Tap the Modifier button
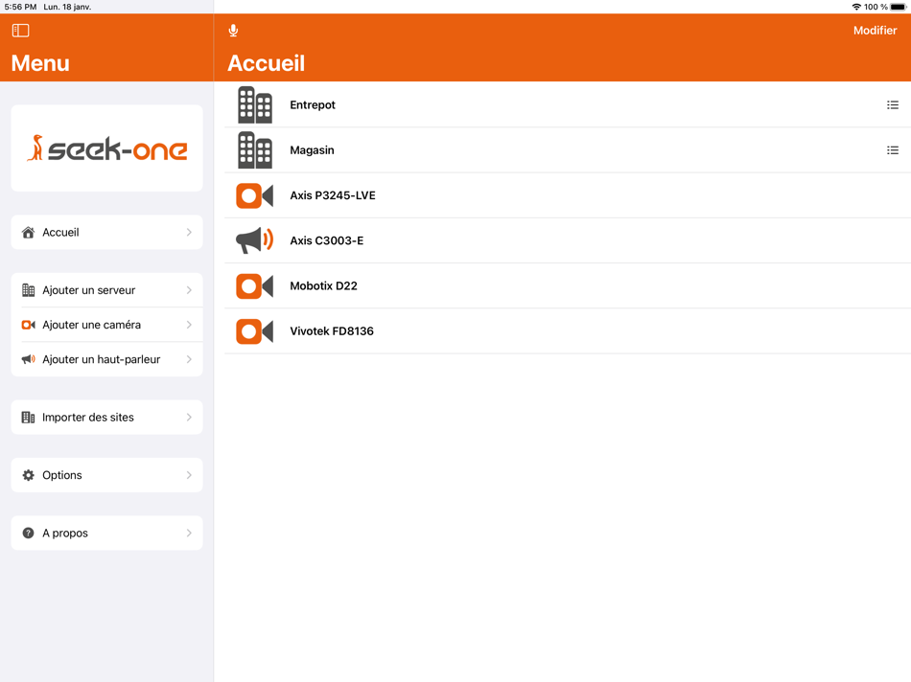The width and height of the screenshot is (911, 682). 875,30
